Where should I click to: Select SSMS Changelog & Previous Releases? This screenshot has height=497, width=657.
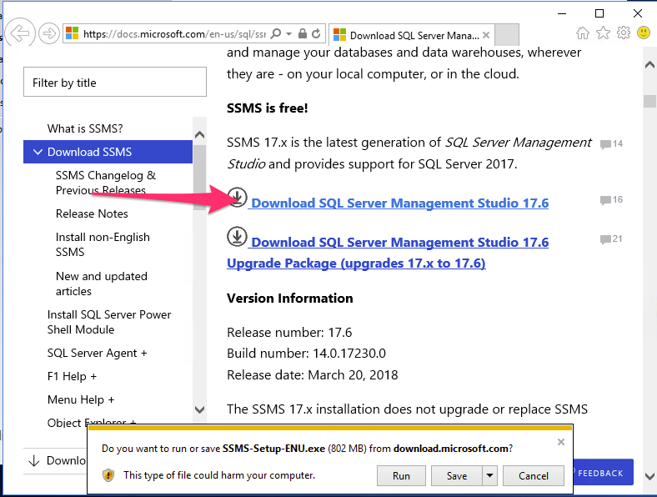106,183
